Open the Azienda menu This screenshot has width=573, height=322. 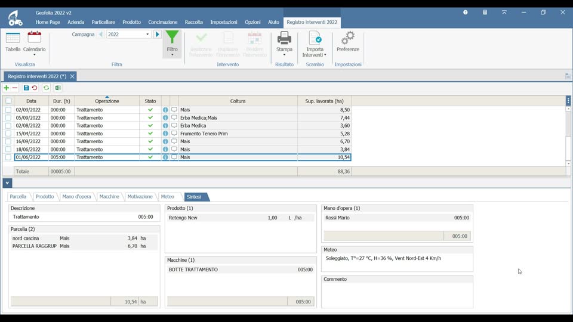pos(76,22)
